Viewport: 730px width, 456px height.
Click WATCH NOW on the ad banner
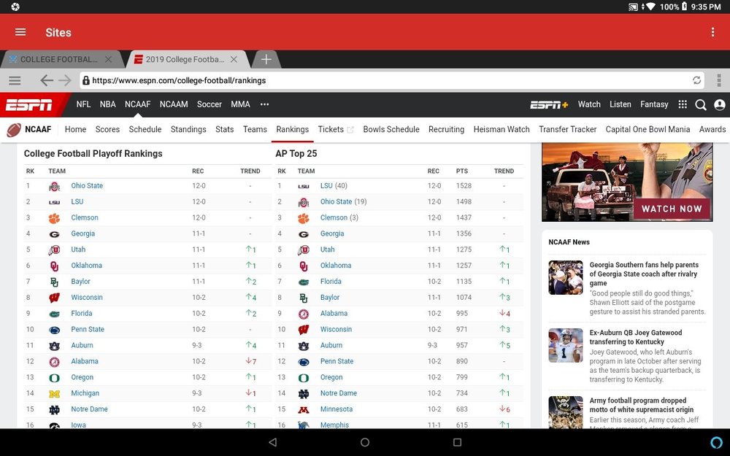(x=672, y=209)
